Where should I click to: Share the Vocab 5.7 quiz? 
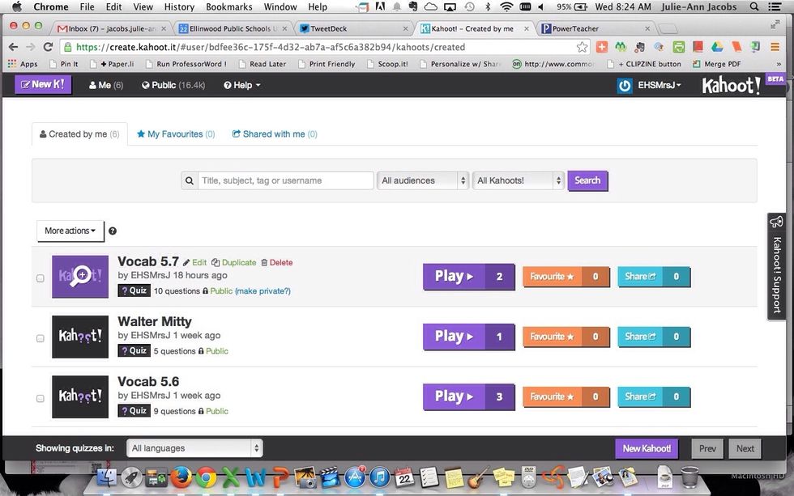(x=654, y=277)
